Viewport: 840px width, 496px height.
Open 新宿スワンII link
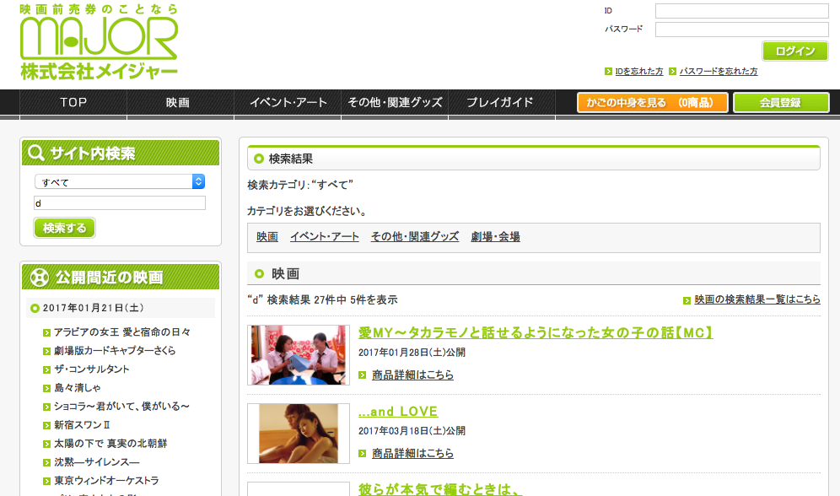tap(82, 425)
